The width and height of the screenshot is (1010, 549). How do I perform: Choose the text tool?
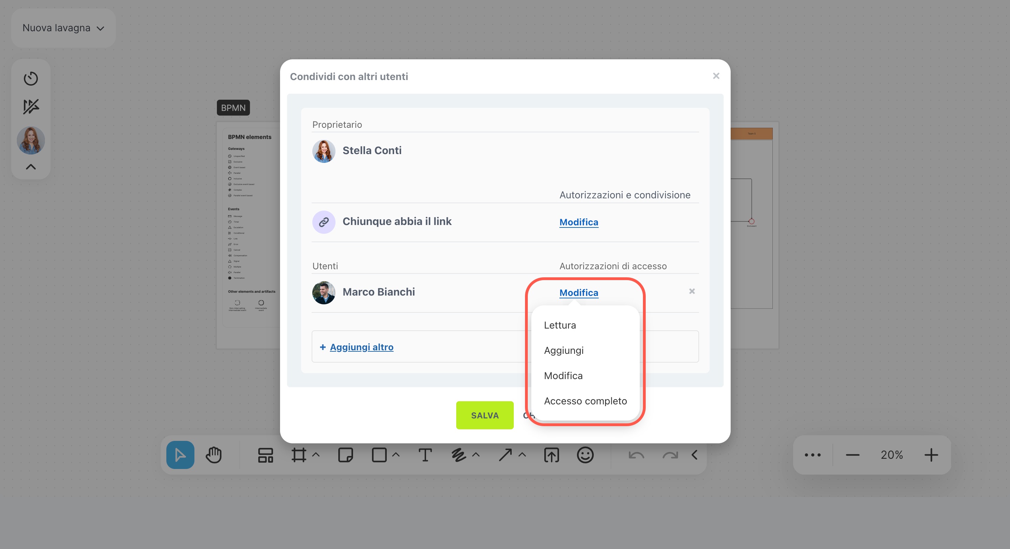pos(425,455)
